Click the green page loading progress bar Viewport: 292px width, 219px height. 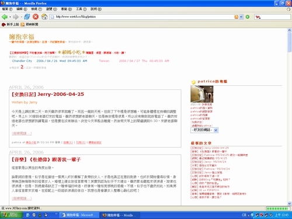(x=278, y=208)
